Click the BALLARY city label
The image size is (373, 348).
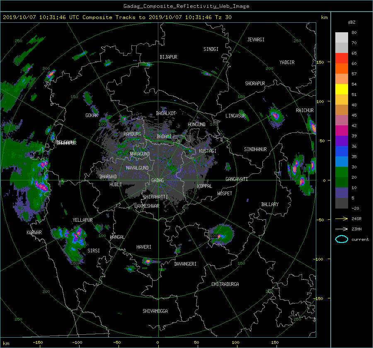coord(270,204)
